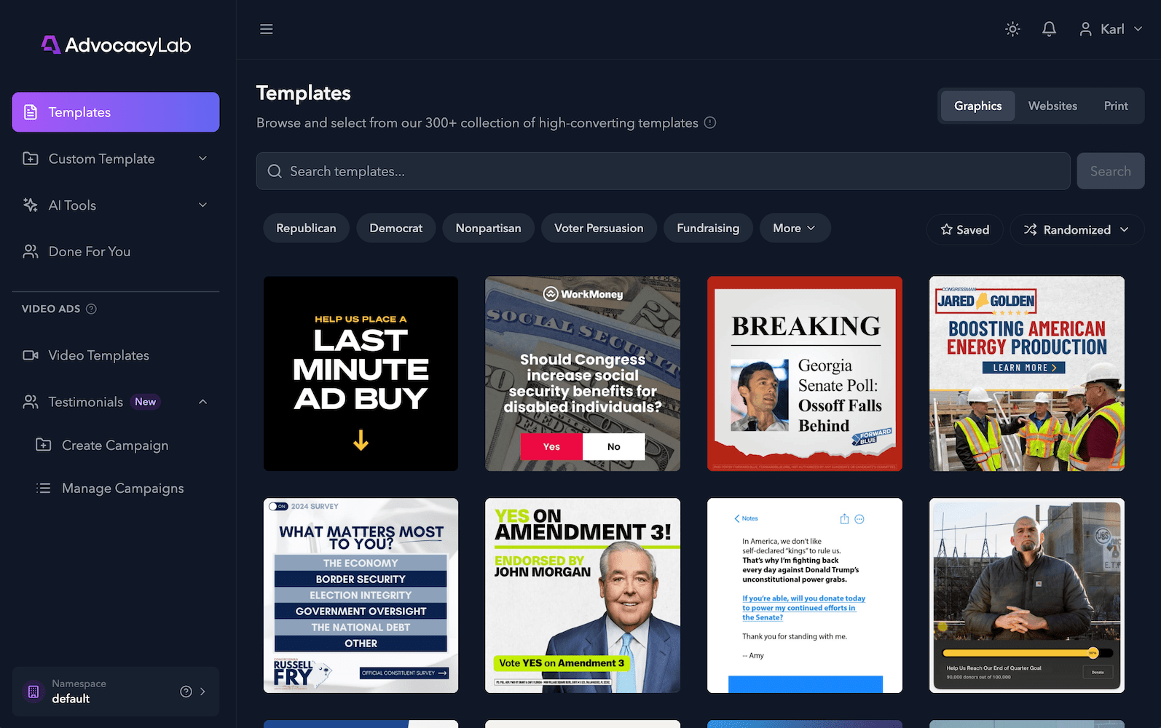
Task: Open the More categories dropdown
Action: [795, 228]
